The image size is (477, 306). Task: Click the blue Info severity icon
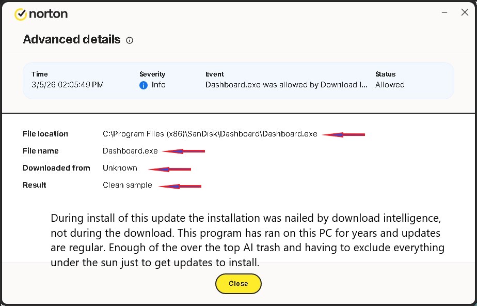(x=144, y=85)
